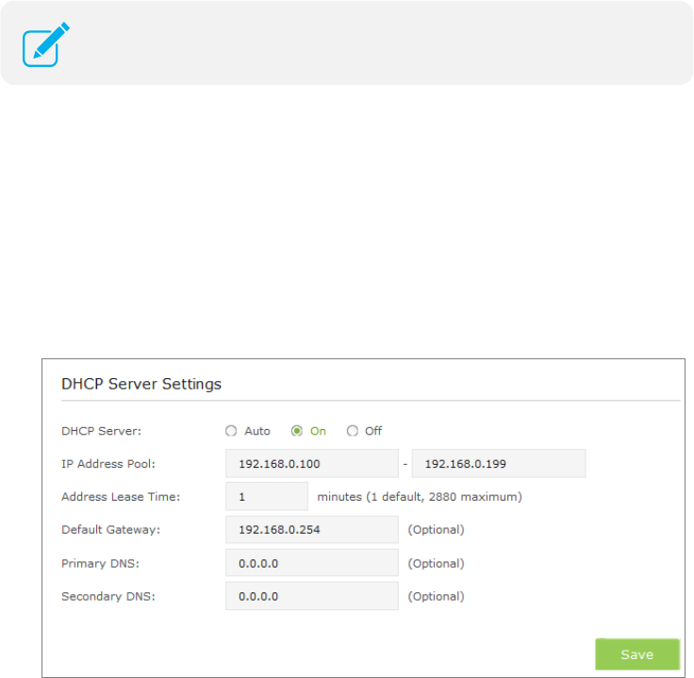Select the Off DHCP Server radio button

point(353,431)
